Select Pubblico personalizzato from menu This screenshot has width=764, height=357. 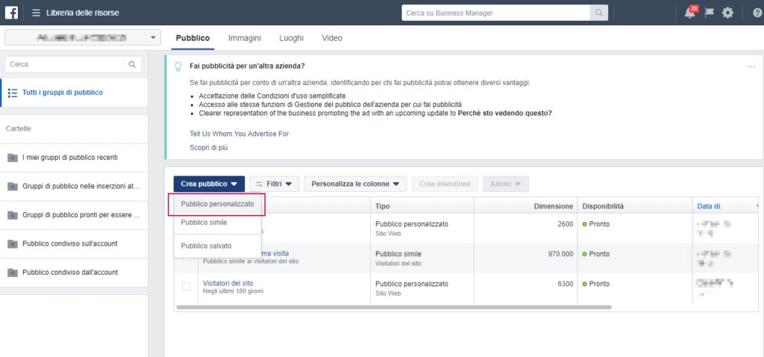tap(217, 204)
